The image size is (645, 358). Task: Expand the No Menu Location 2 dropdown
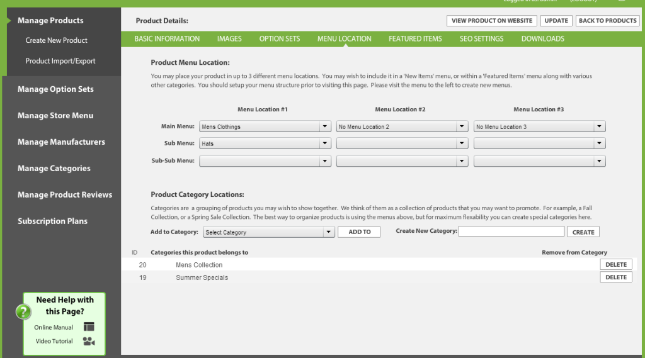[x=402, y=126]
